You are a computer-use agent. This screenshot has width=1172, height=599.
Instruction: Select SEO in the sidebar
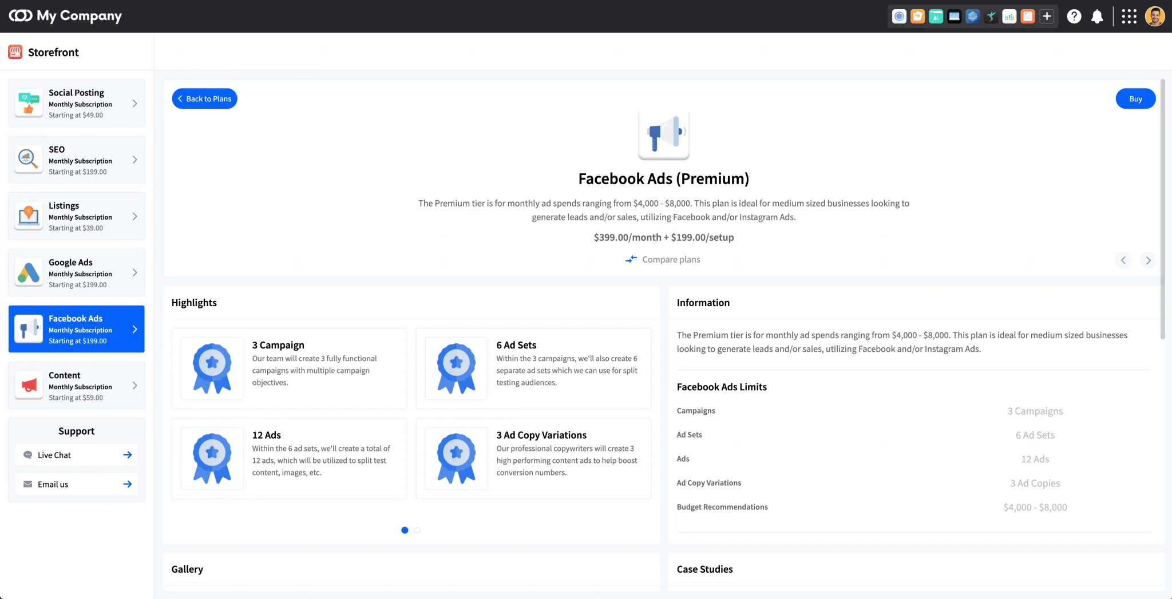click(77, 160)
